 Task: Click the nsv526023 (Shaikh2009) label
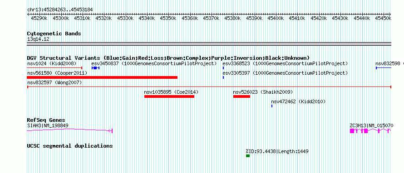(x=263, y=92)
